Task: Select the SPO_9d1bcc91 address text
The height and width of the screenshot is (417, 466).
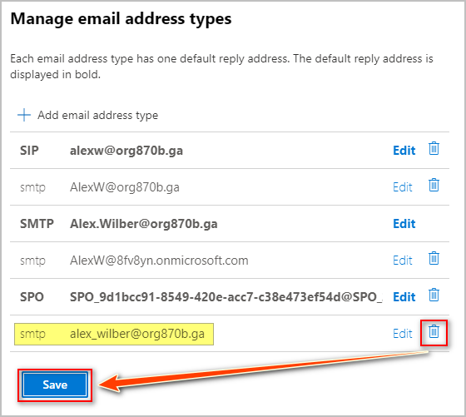Action: pyautogui.click(x=226, y=297)
